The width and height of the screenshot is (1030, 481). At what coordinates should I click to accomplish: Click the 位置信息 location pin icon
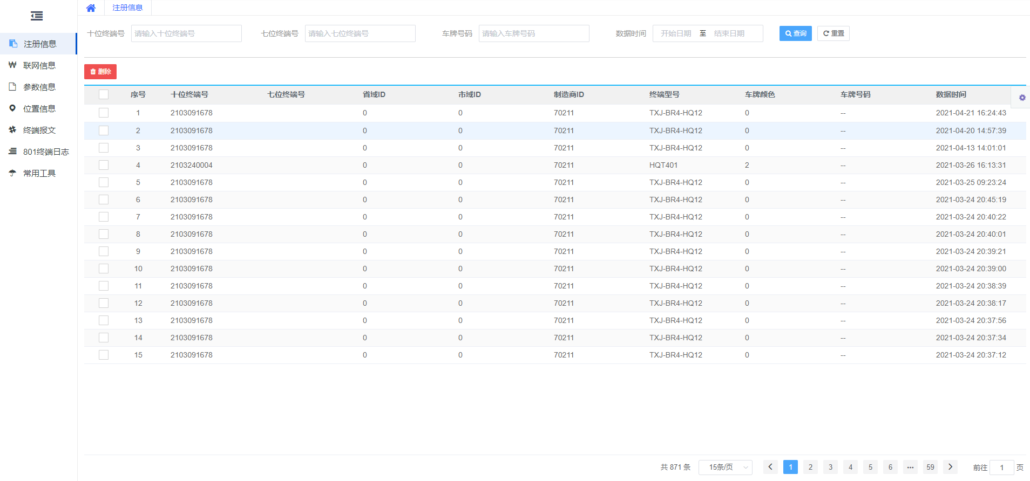(12, 108)
